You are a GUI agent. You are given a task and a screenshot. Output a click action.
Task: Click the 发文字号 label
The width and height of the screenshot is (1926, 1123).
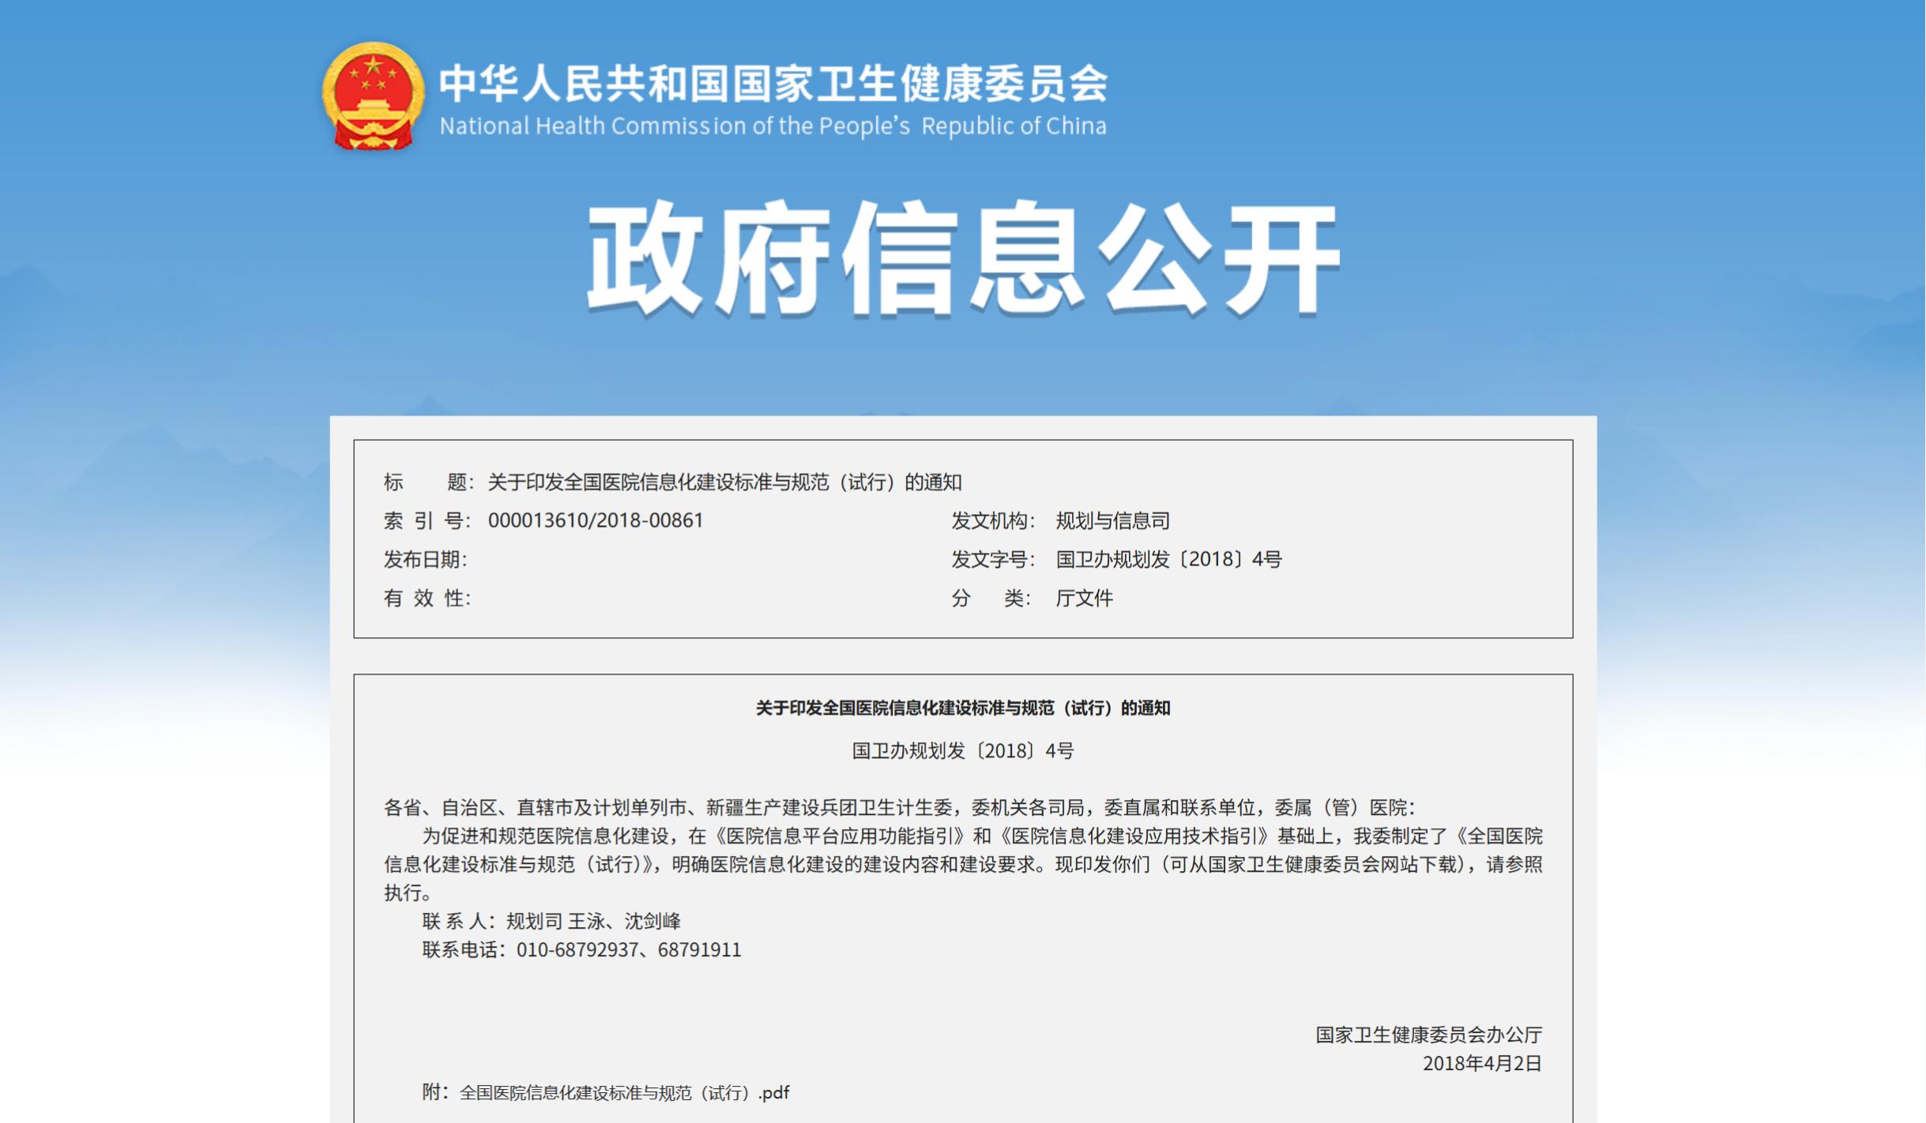point(992,559)
